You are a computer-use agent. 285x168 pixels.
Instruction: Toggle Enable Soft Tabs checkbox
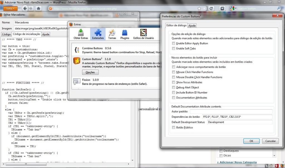click(174, 48)
